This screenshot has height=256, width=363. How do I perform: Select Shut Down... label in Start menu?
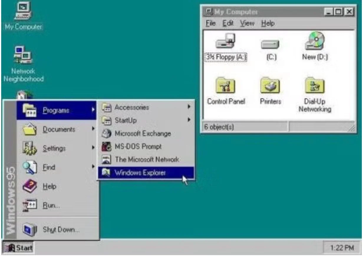61,230
